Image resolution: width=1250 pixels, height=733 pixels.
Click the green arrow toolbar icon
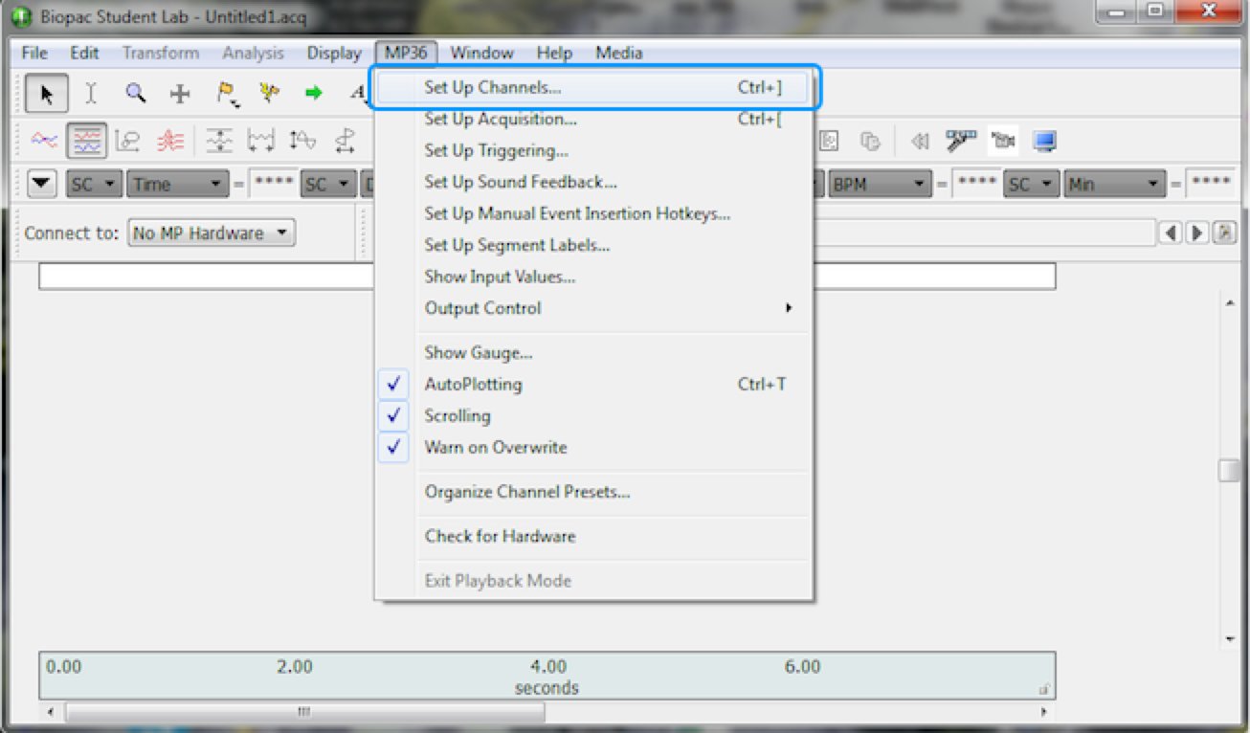tap(313, 93)
